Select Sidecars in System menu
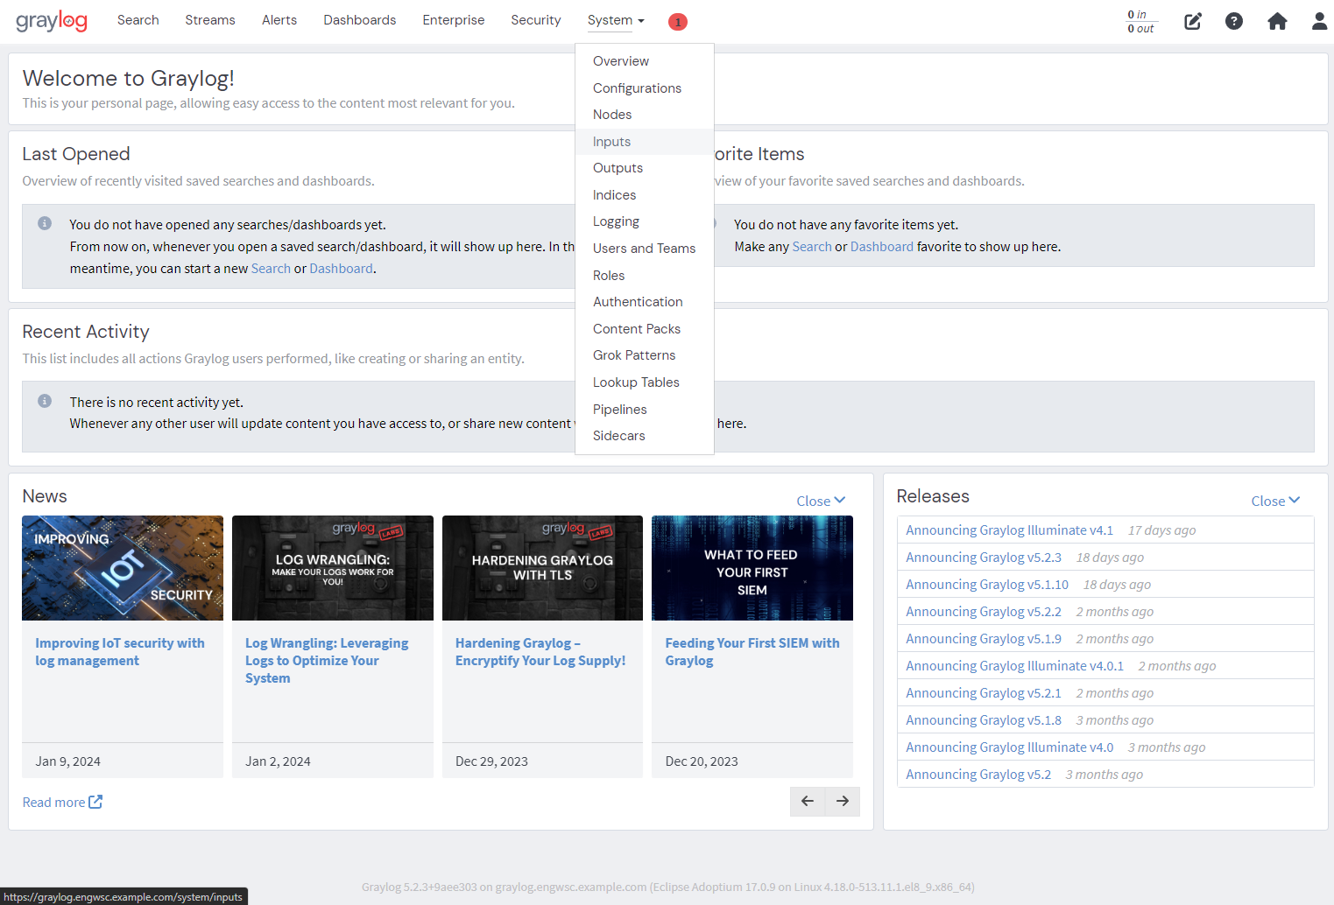This screenshot has height=905, width=1334. [645, 436]
